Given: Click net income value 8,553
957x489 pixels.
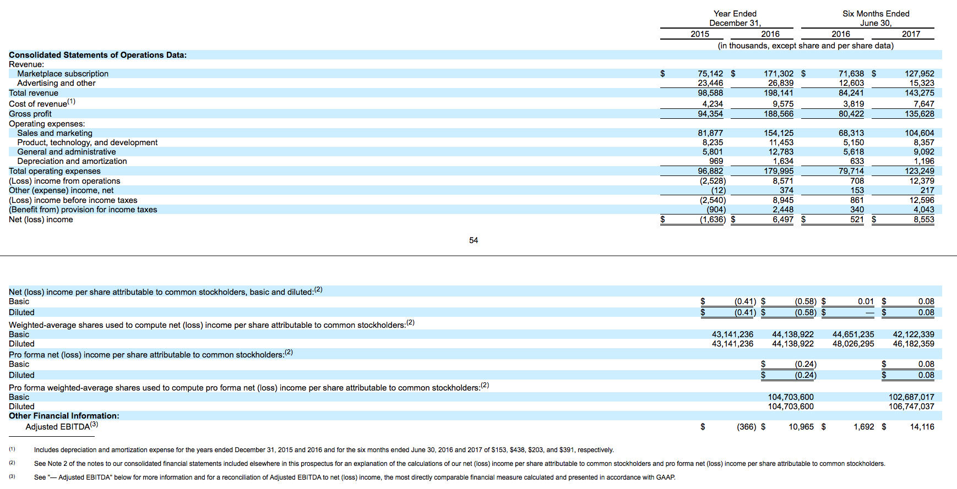Looking at the screenshot, I should pyautogui.click(x=924, y=219).
